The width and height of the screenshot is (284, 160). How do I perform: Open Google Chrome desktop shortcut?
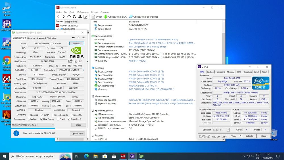7,63
